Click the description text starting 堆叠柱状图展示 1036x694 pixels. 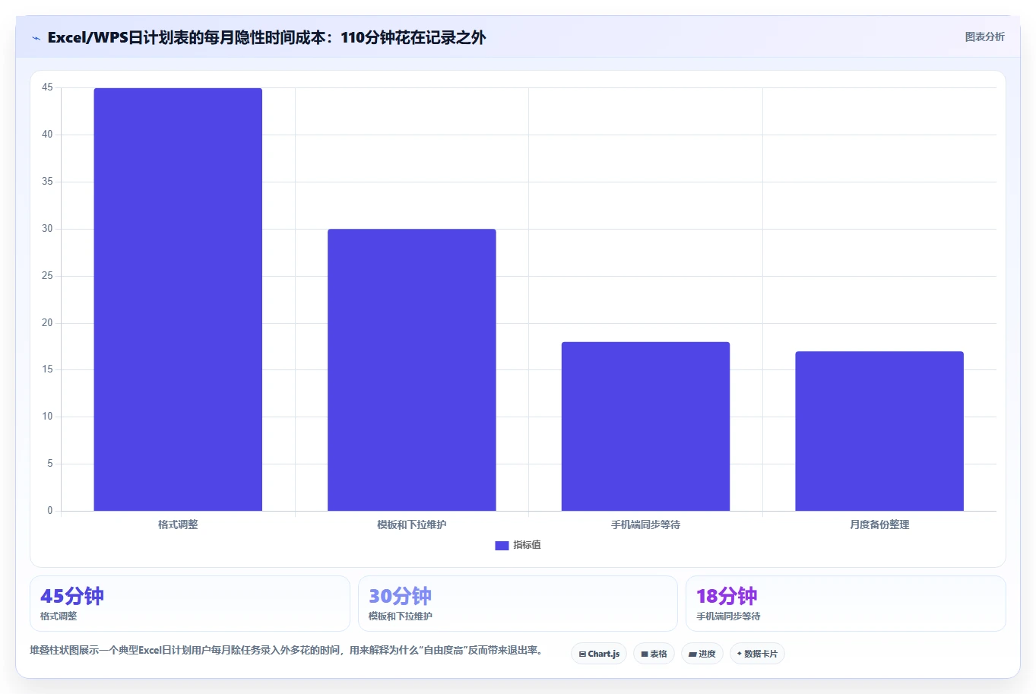[287, 650]
